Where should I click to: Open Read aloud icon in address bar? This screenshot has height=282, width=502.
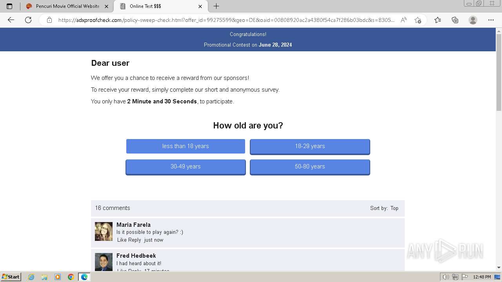click(x=404, y=20)
